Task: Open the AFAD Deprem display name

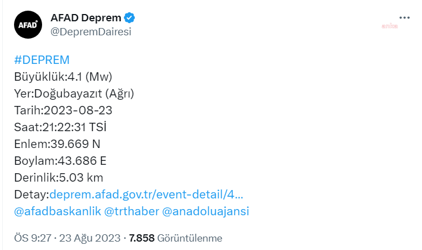Action: tap(85, 18)
